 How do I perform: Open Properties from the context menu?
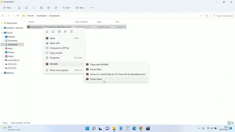[64, 58]
